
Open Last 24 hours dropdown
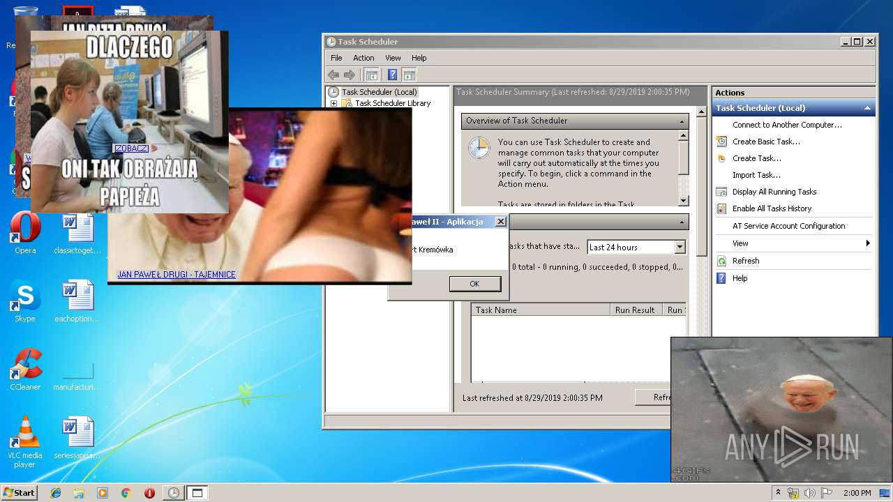(680, 247)
